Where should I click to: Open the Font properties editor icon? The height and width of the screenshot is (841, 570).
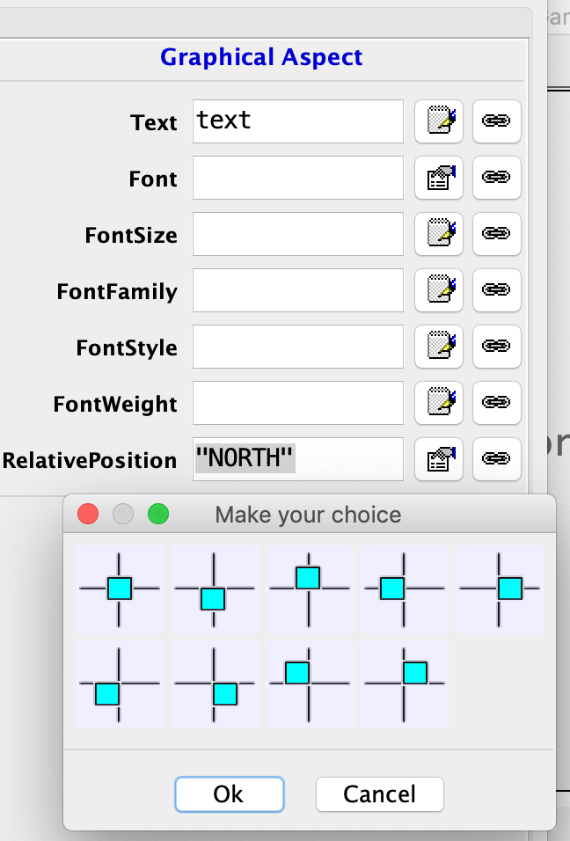pos(438,178)
